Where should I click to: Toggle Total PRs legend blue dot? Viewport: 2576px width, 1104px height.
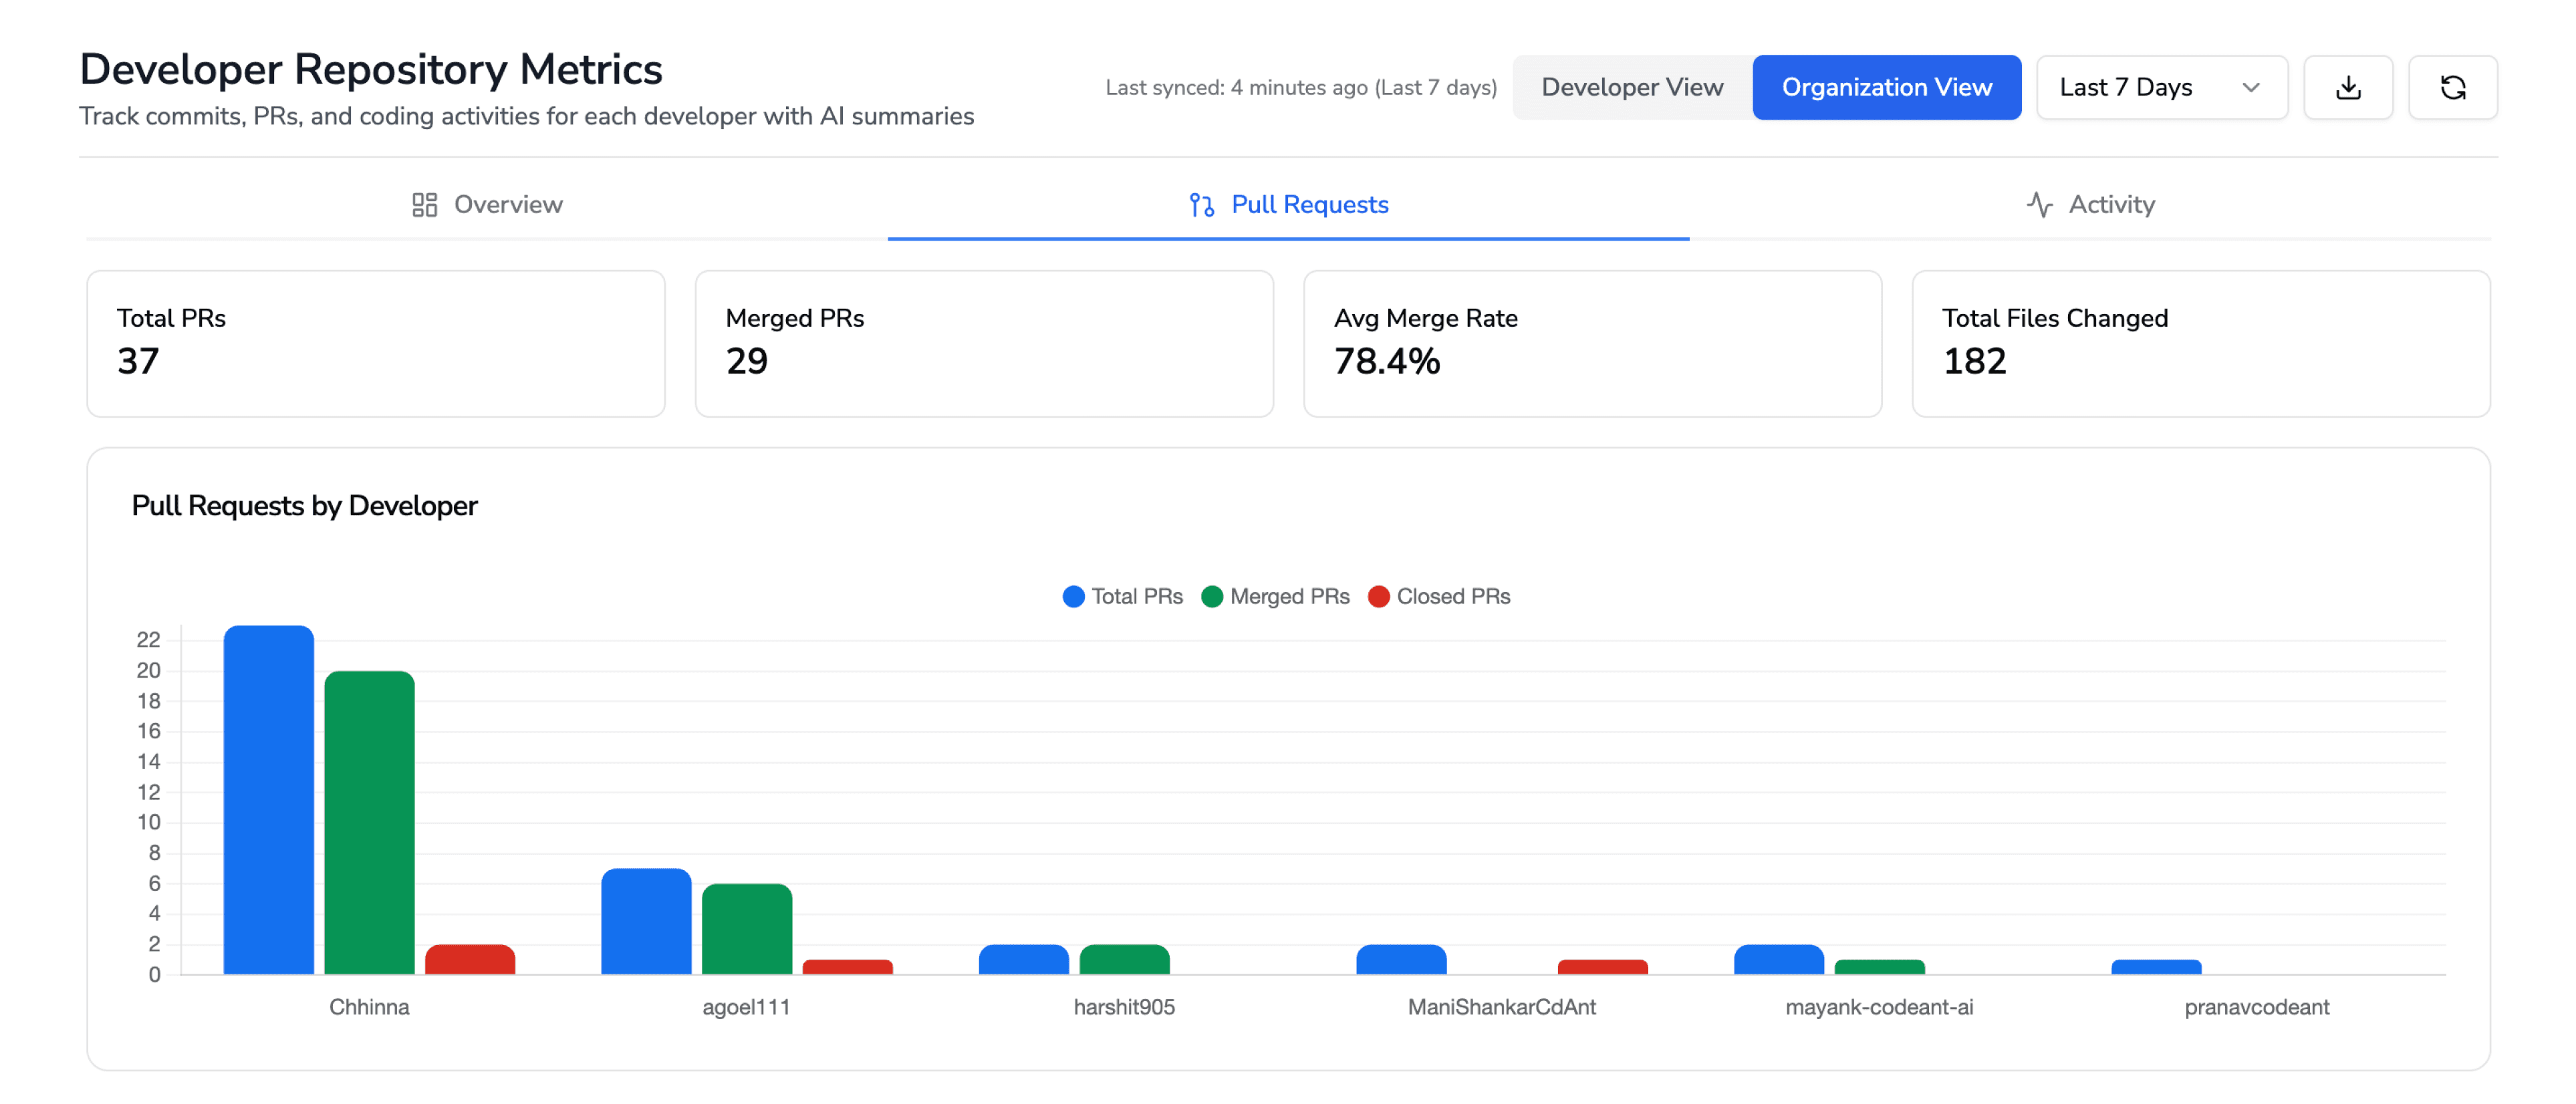[x=1073, y=596]
